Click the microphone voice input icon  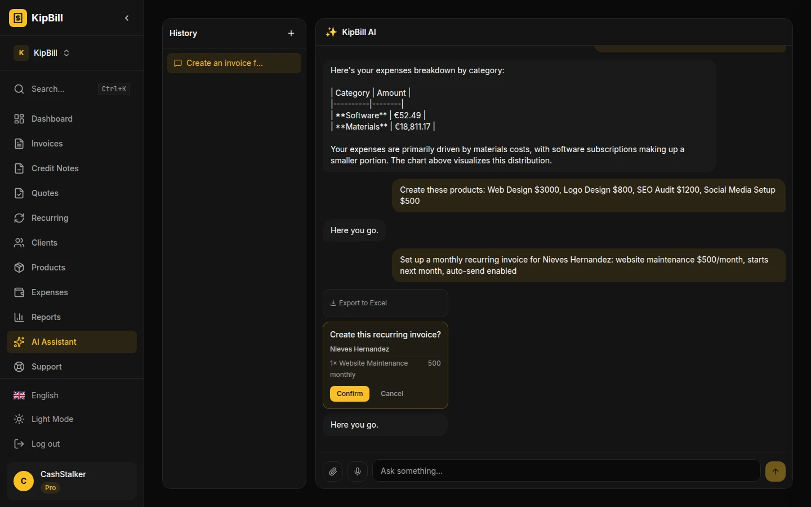click(x=358, y=471)
